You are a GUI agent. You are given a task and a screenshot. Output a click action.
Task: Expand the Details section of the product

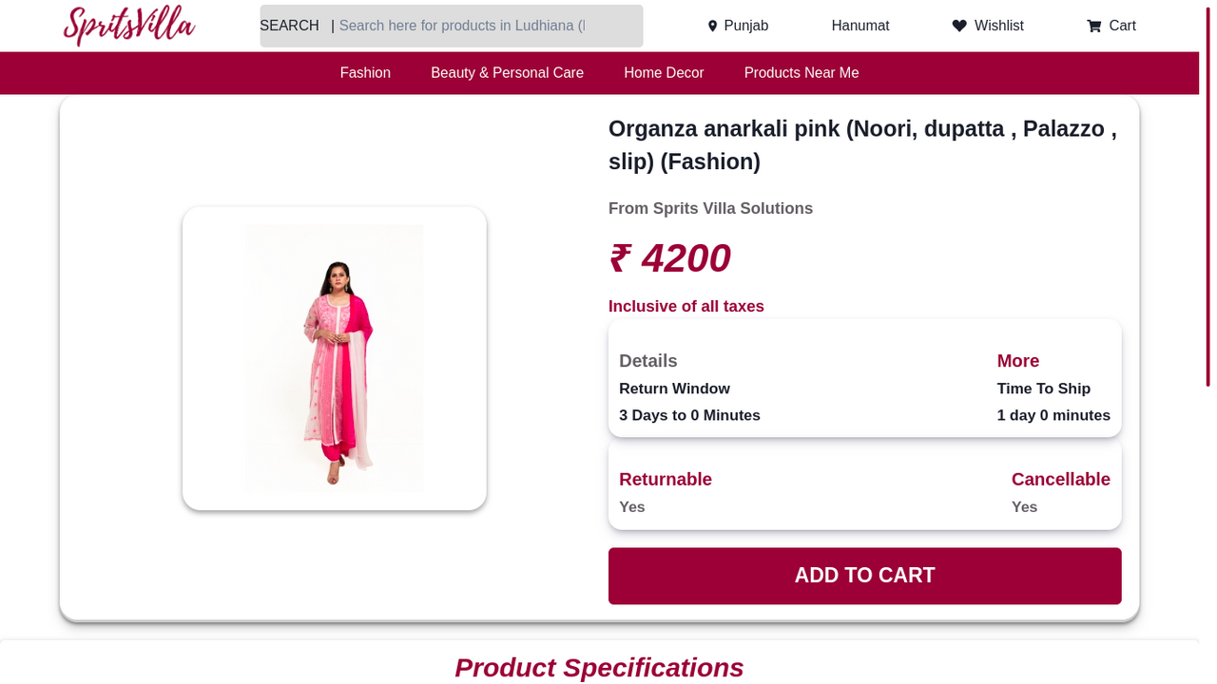click(x=647, y=361)
